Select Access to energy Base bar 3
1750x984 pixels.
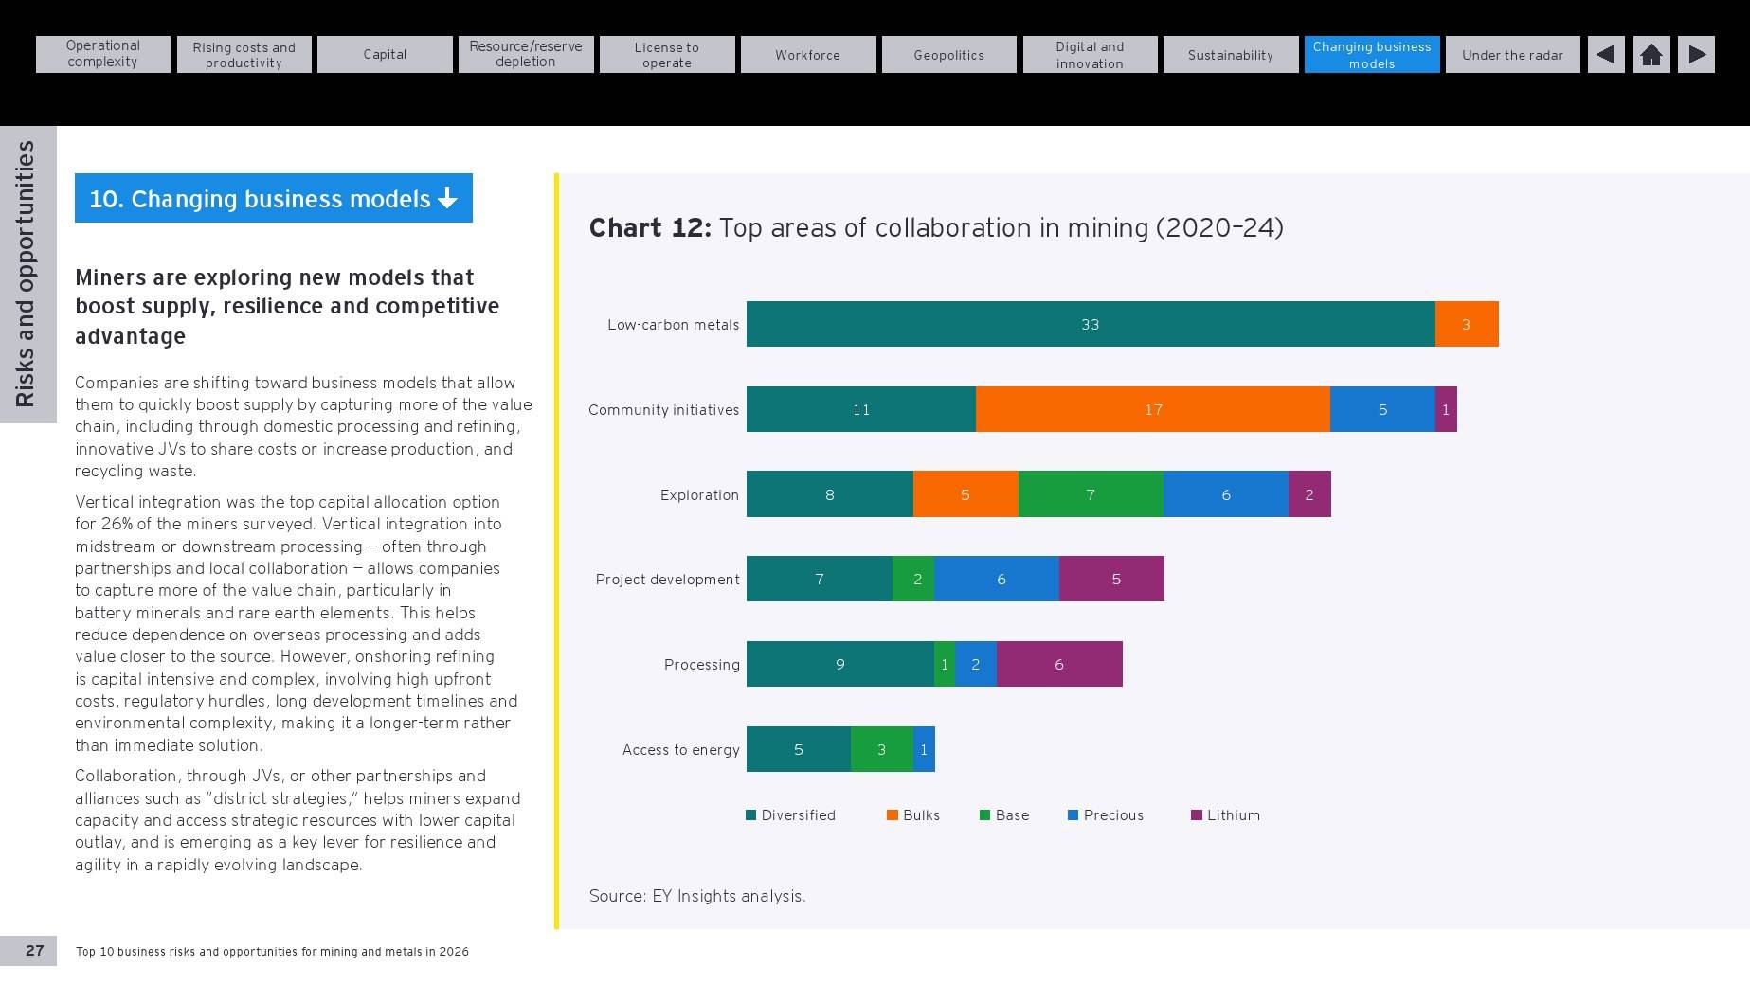coord(882,749)
